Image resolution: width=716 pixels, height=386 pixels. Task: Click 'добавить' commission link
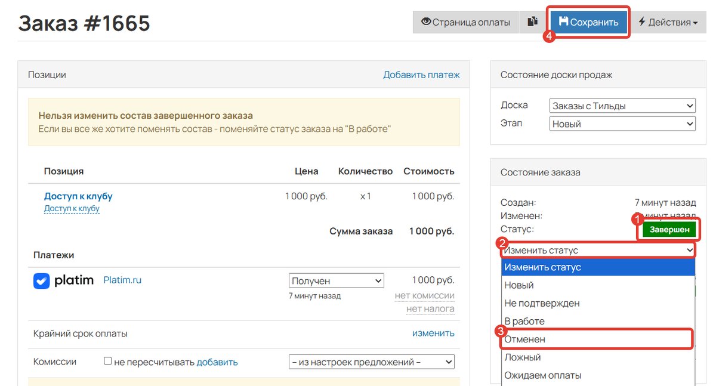(x=217, y=362)
